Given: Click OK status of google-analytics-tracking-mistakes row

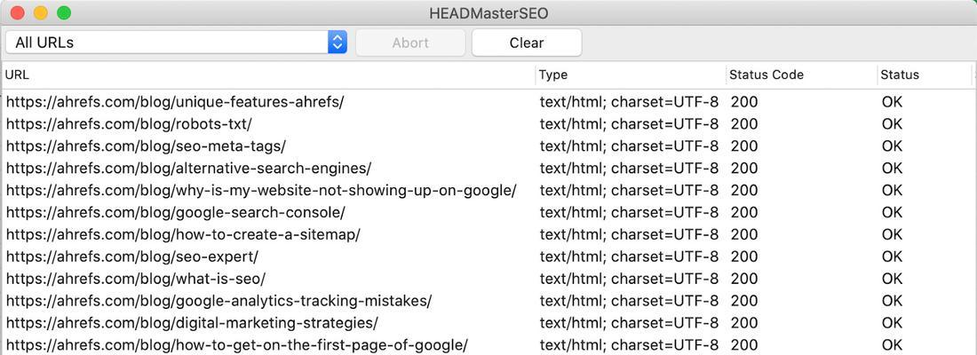Looking at the screenshot, I should (x=893, y=300).
